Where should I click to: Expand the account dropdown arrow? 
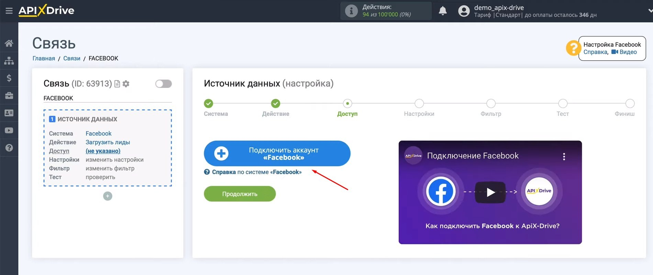click(x=650, y=11)
